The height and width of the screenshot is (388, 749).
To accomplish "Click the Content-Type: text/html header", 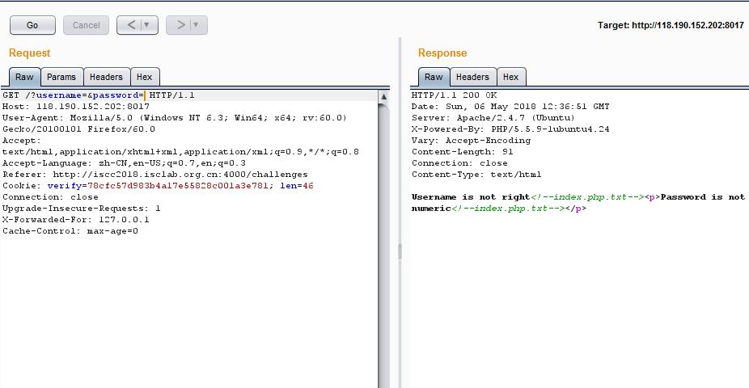I will [476, 175].
